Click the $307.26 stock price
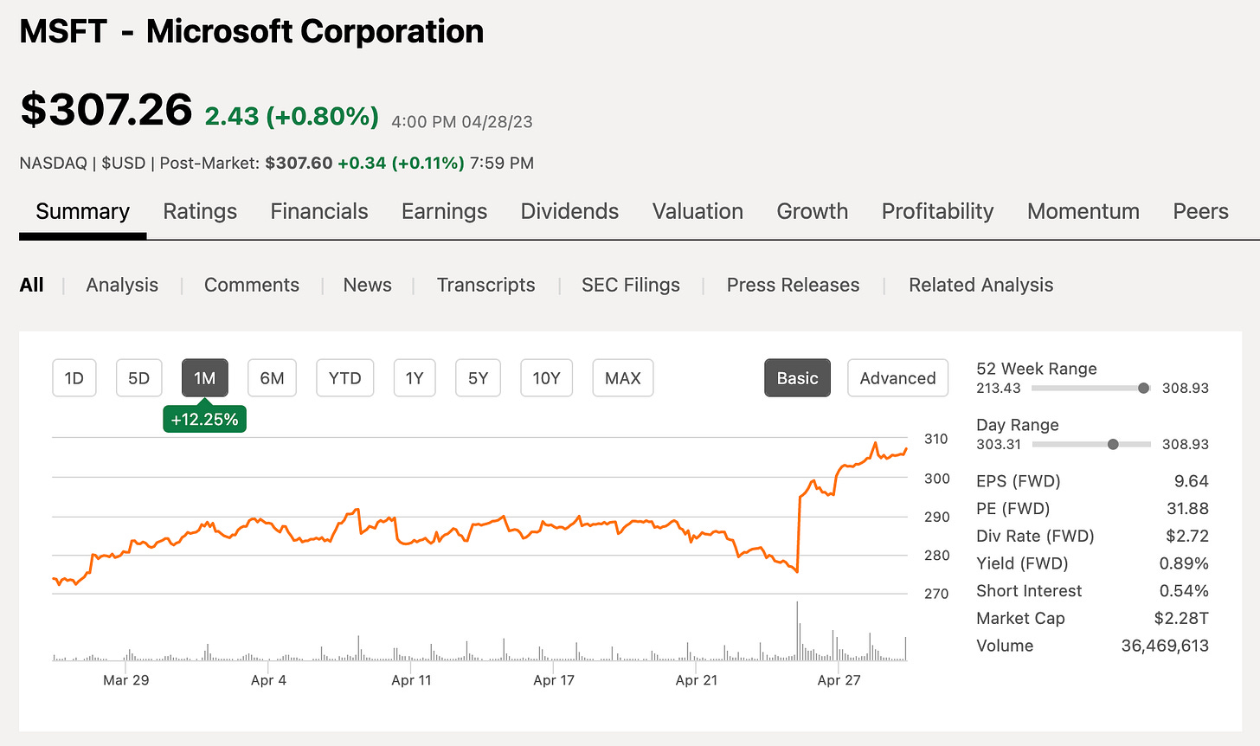Image resolution: width=1260 pixels, height=746 pixels. (106, 110)
